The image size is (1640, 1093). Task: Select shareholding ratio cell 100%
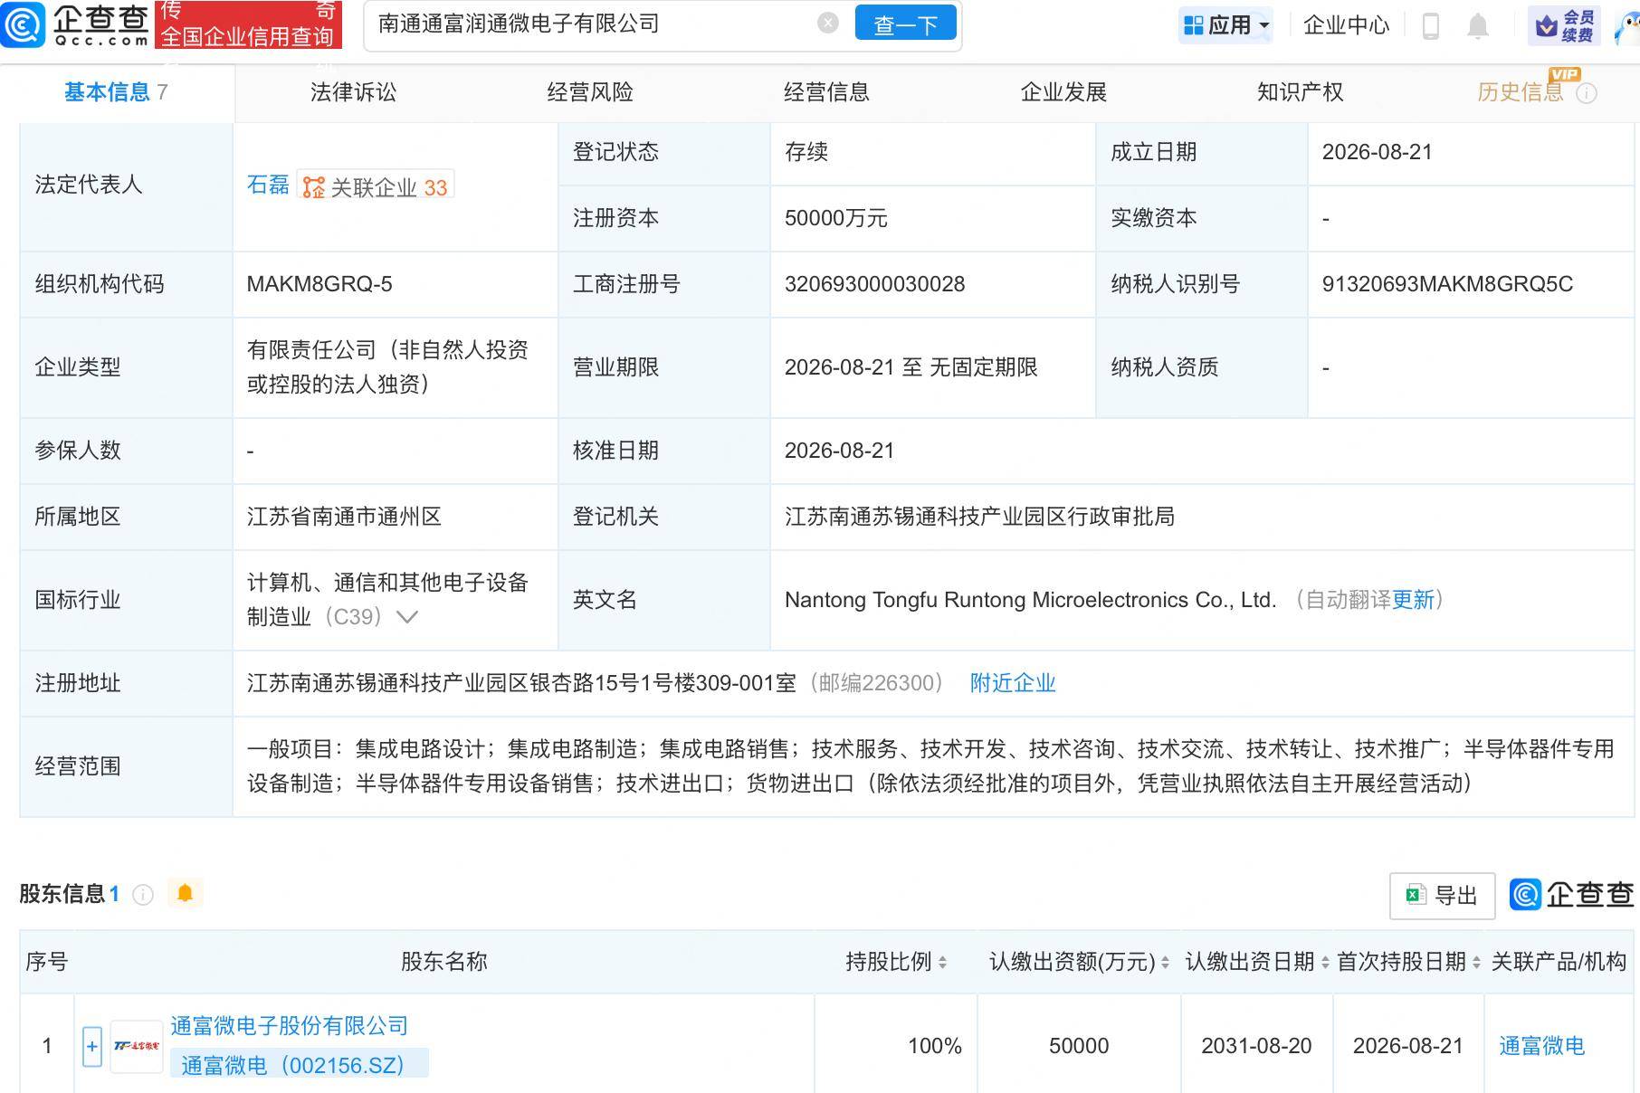pyautogui.click(x=934, y=1047)
